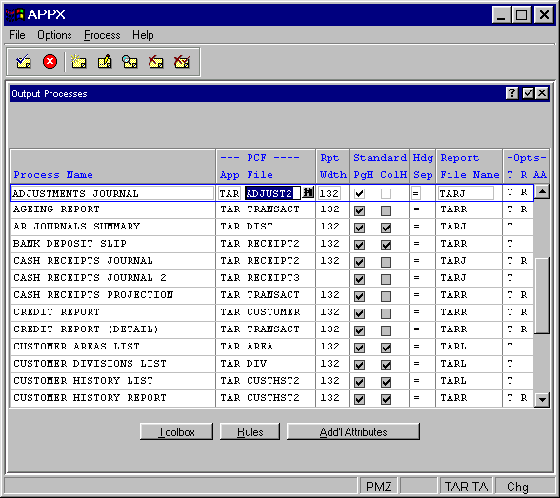Toggle ColH checkbox for AR JOURNALS SUMMARY
This screenshot has height=498, width=560.
pos(386,228)
